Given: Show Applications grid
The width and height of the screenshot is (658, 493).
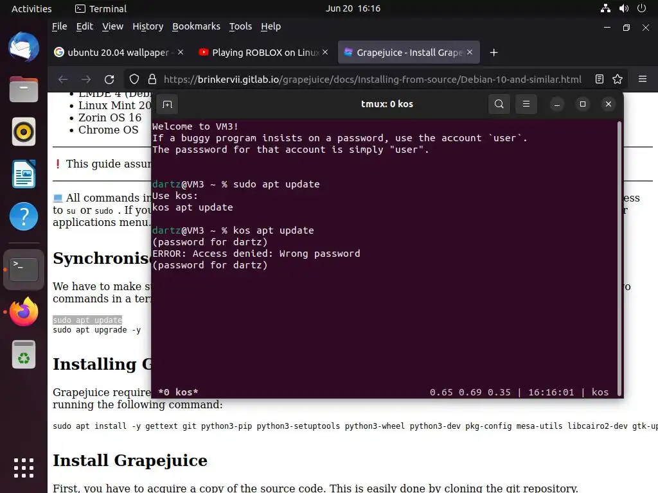Looking at the screenshot, I should tap(24, 468).
